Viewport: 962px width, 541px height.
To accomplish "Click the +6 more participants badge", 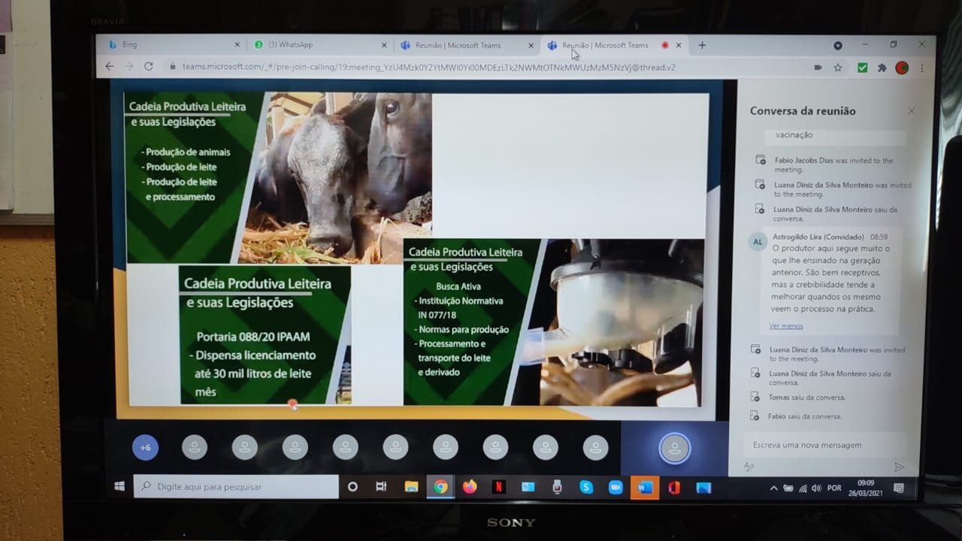I will point(145,448).
